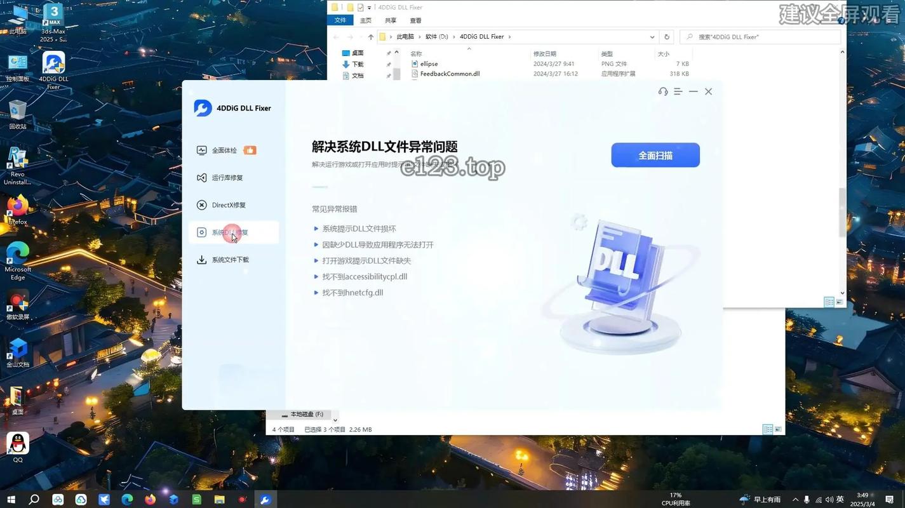Open Firefox from the taskbar
Viewport: 905px width, 508px height.
(x=151, y=500)
